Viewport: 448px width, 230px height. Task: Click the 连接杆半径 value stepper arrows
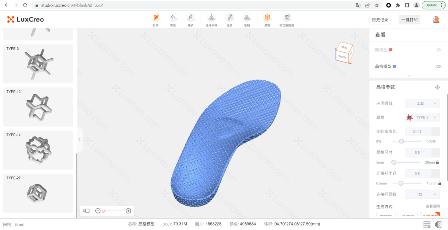[436, 174]
